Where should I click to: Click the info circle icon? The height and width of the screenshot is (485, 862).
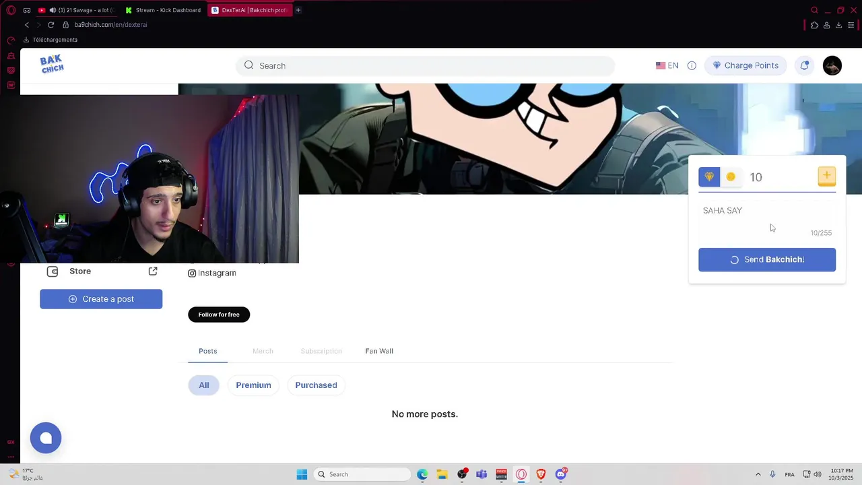point(692,65)
